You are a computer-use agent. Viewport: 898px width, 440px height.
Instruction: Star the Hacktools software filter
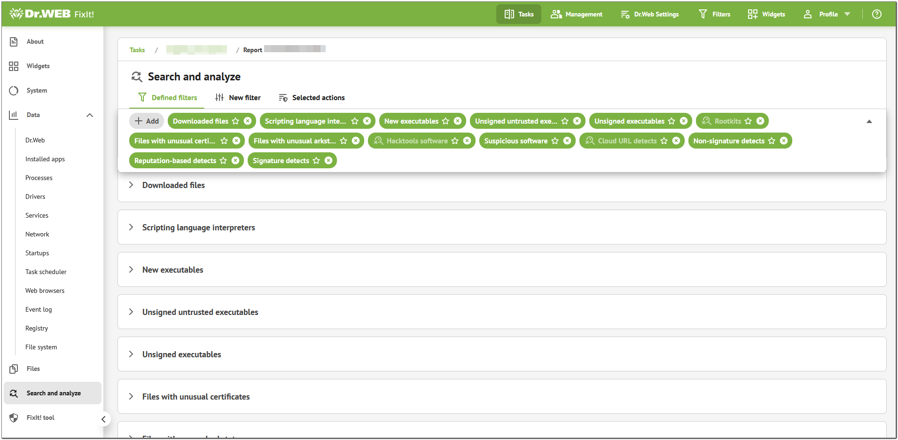click(x=455, y=141)
